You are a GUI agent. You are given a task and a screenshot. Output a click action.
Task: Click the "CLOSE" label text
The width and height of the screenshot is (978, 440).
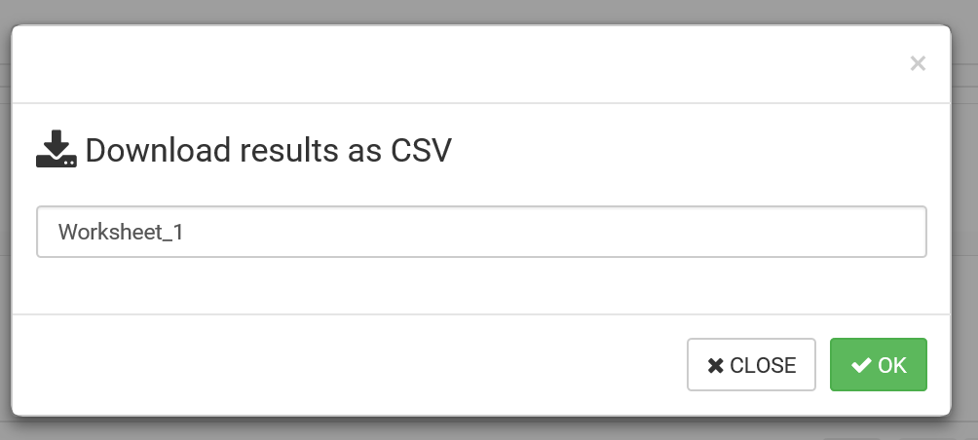click(x=763, y=366)
